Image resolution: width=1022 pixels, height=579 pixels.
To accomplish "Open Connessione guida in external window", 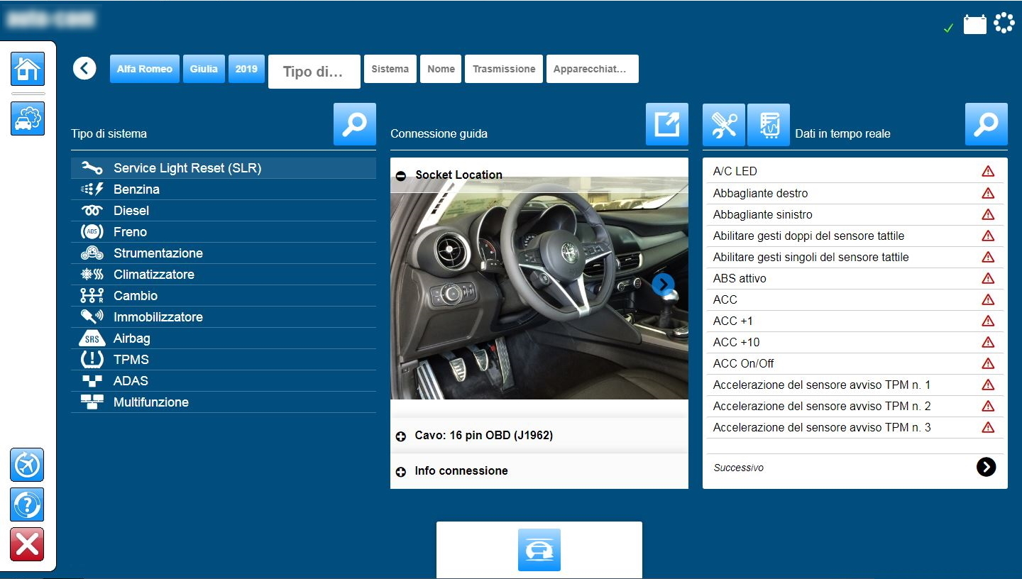I will 667,124.
